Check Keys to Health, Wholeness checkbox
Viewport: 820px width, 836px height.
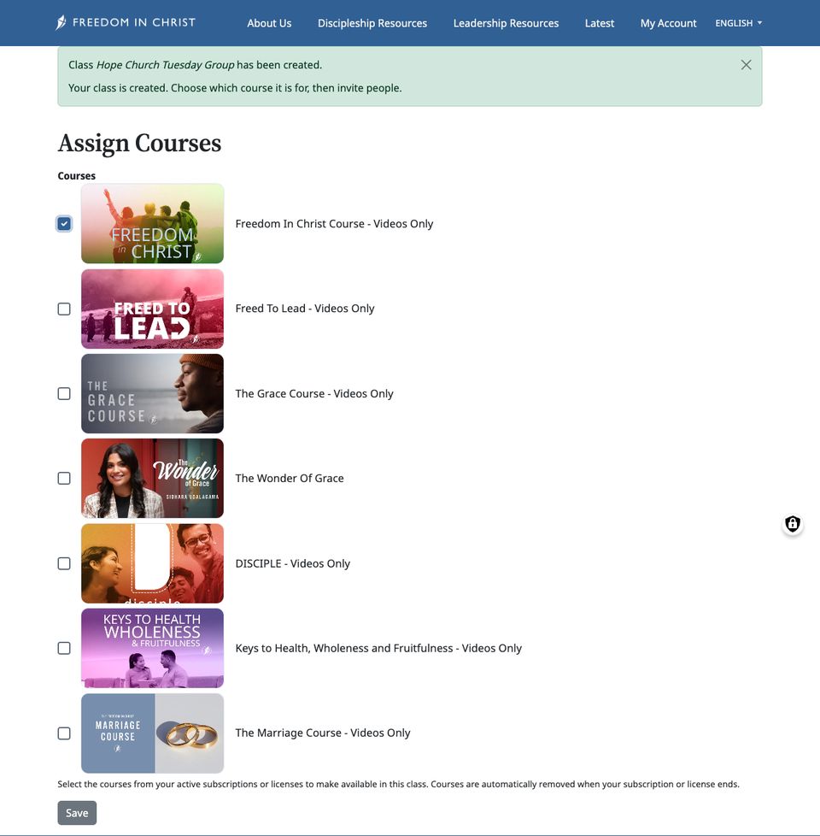[64, 648]
